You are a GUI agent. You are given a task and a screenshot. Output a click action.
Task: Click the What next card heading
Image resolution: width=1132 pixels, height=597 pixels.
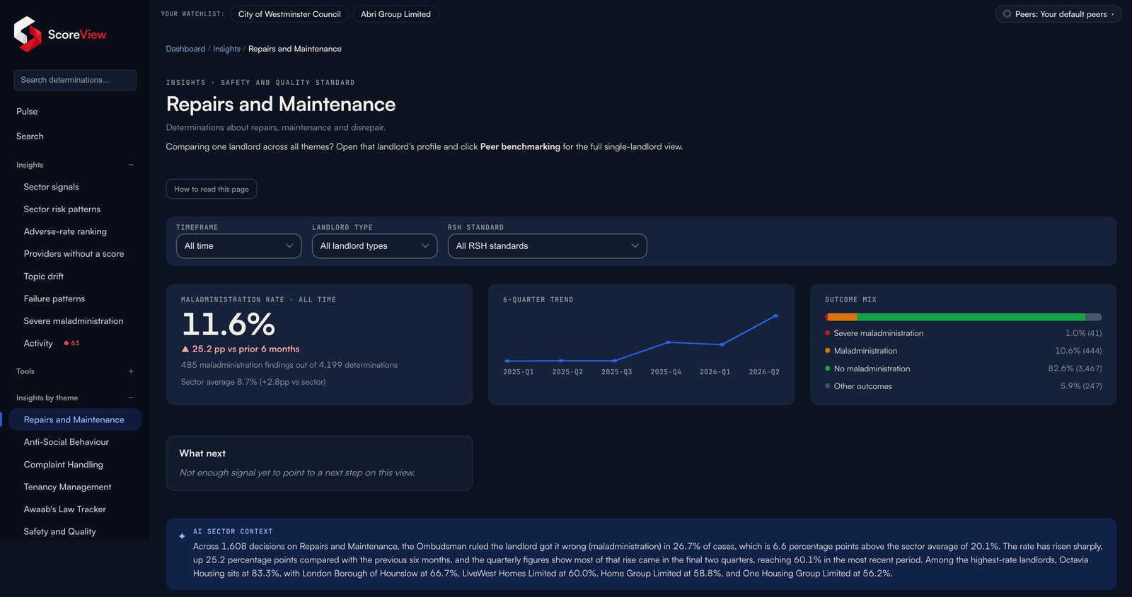pyautogui.click(x=202, y=453)
